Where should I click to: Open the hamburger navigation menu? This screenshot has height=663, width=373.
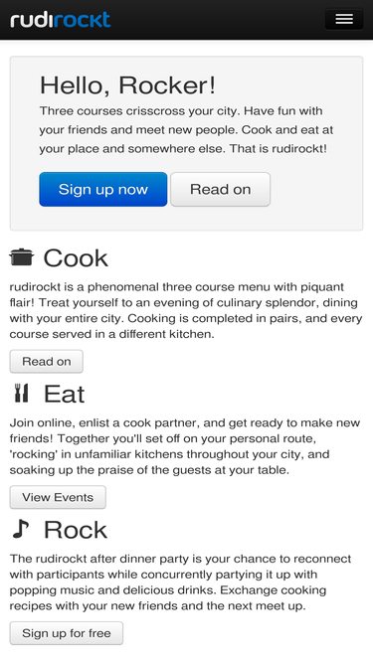(344, 19)
